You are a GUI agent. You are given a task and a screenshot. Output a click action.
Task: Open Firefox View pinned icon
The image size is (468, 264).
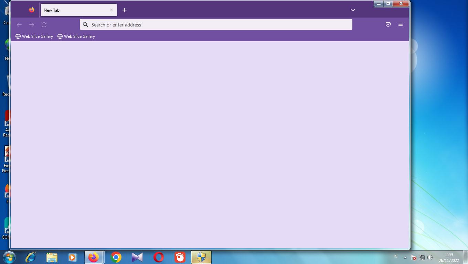tap(32, 10)
